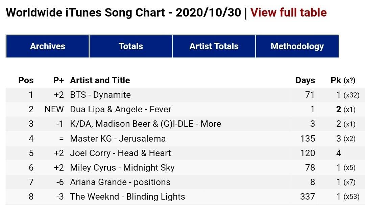The image size is (365, 205).
Task: Click the Archives button
Action: (48, 46)
